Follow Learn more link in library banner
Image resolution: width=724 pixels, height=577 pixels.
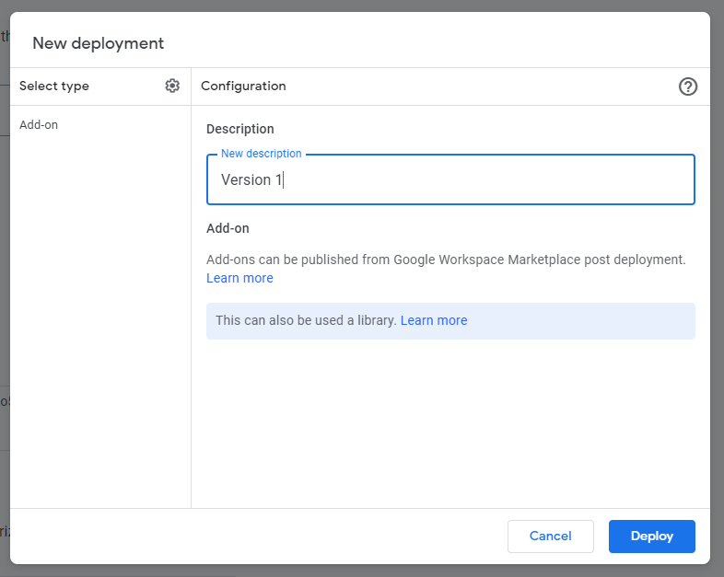(434, 320)
